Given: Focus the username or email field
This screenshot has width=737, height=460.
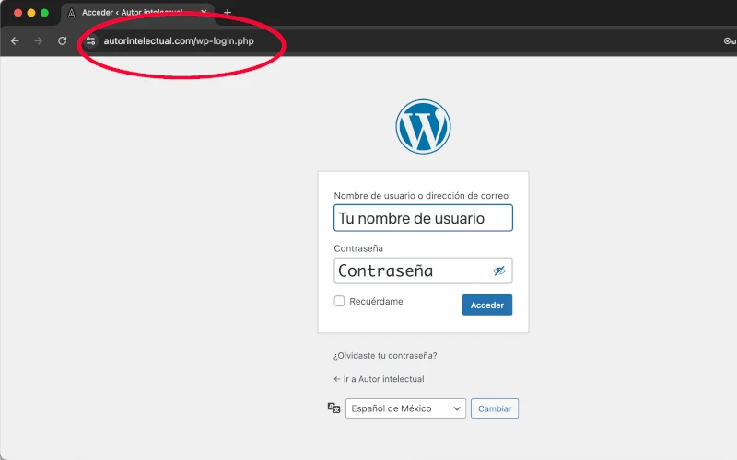Looking at the screenshot, I should (x=423, y=218).
